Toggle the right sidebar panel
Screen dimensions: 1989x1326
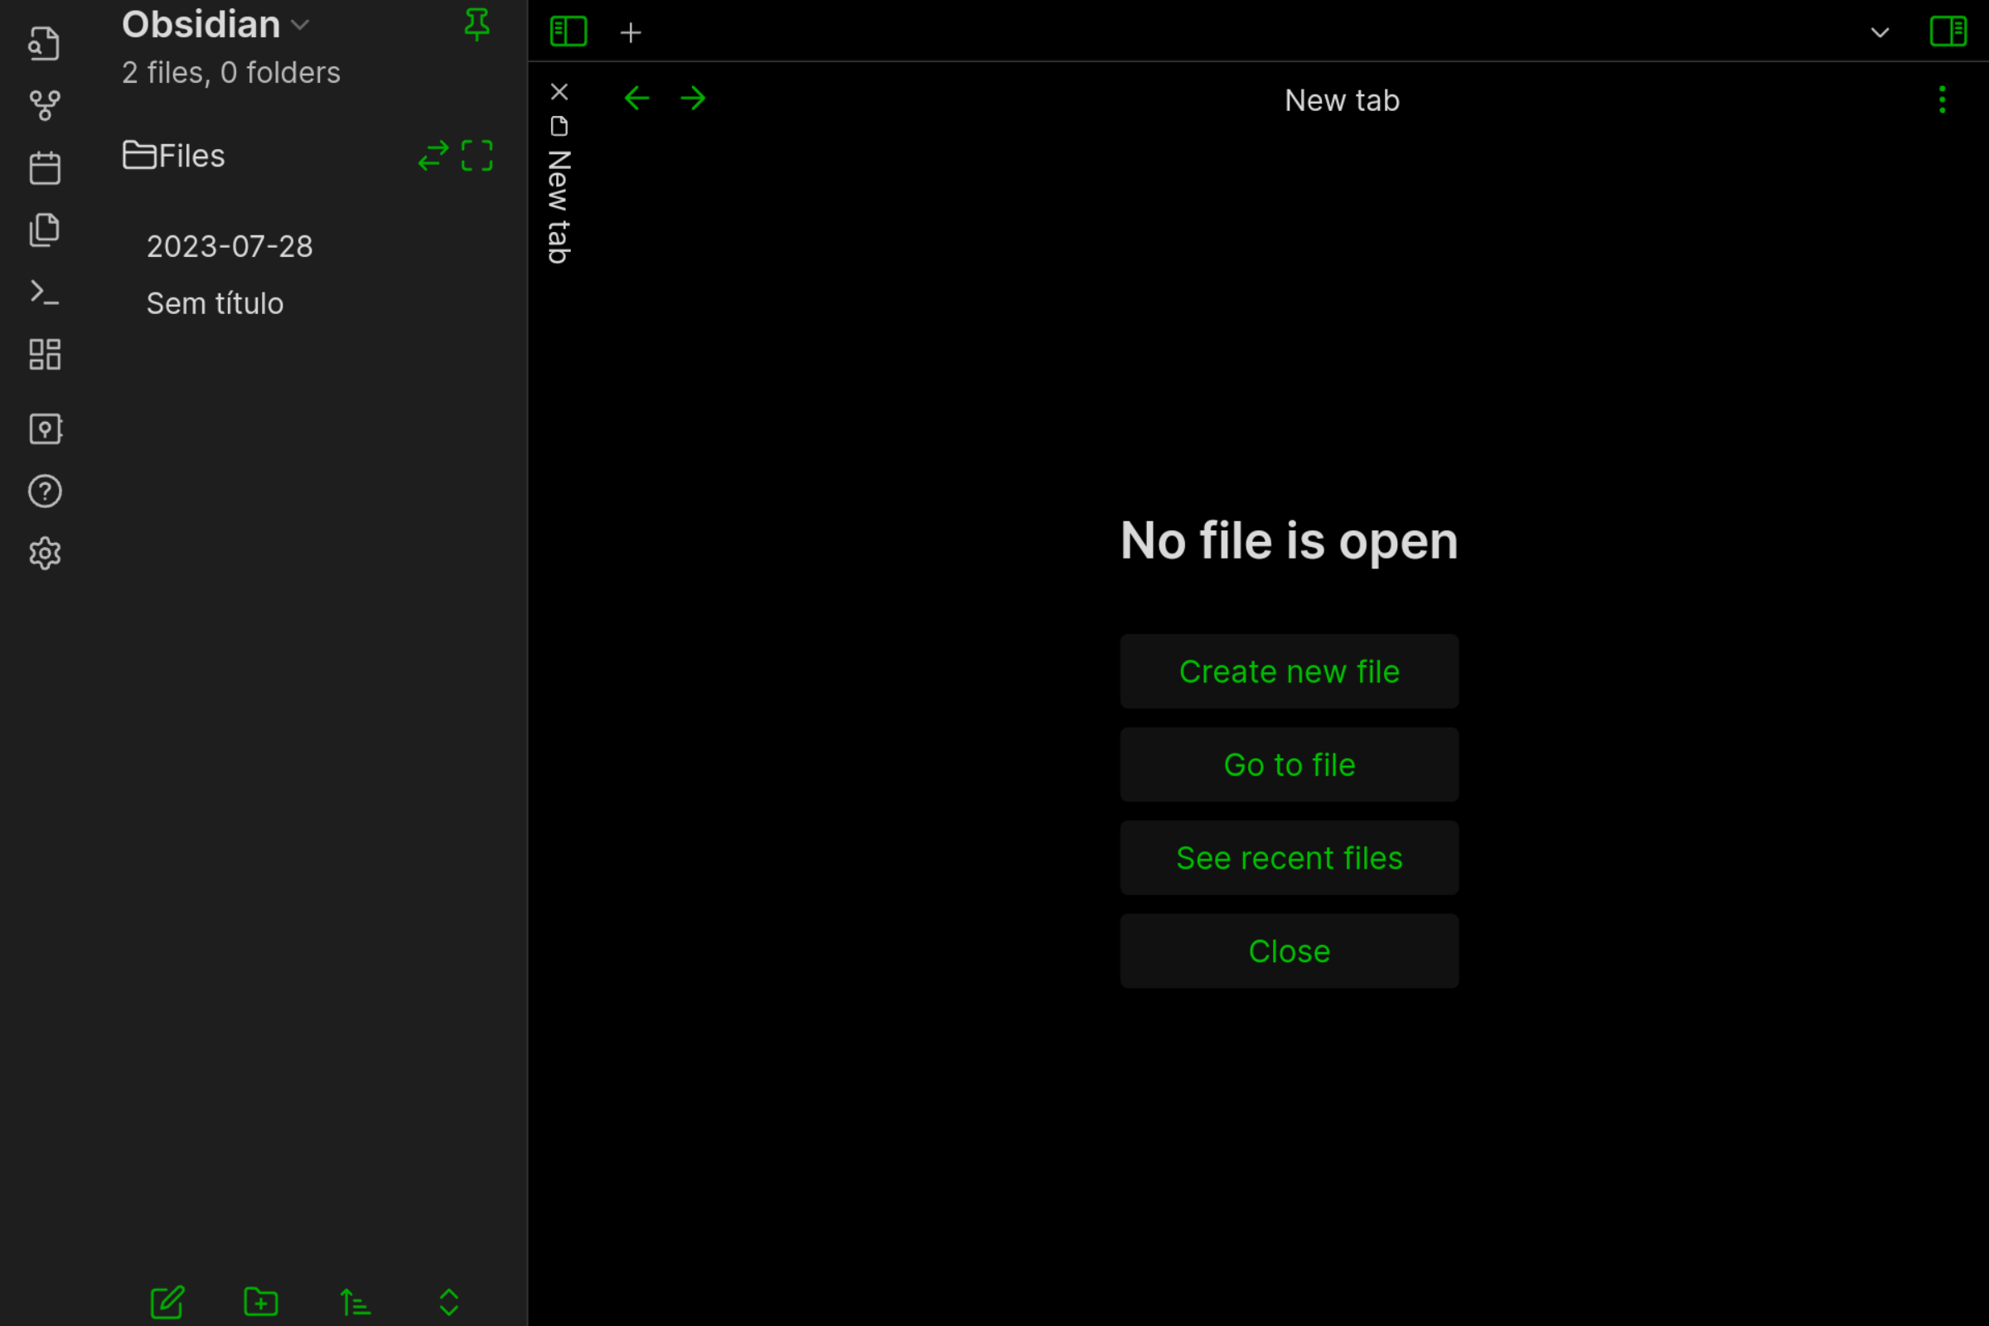coord(1949,31)
